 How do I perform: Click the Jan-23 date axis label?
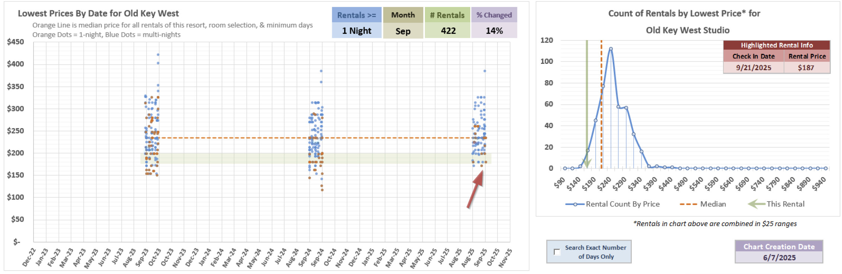tap(42, 257)
